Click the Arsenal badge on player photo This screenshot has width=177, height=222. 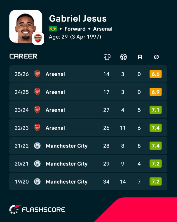[x=38, y=39]
